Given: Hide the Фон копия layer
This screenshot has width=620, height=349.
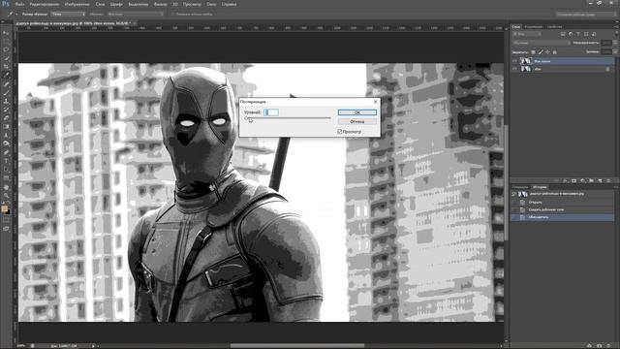Looking at the screenshot, I should click(x=514, y=61).
